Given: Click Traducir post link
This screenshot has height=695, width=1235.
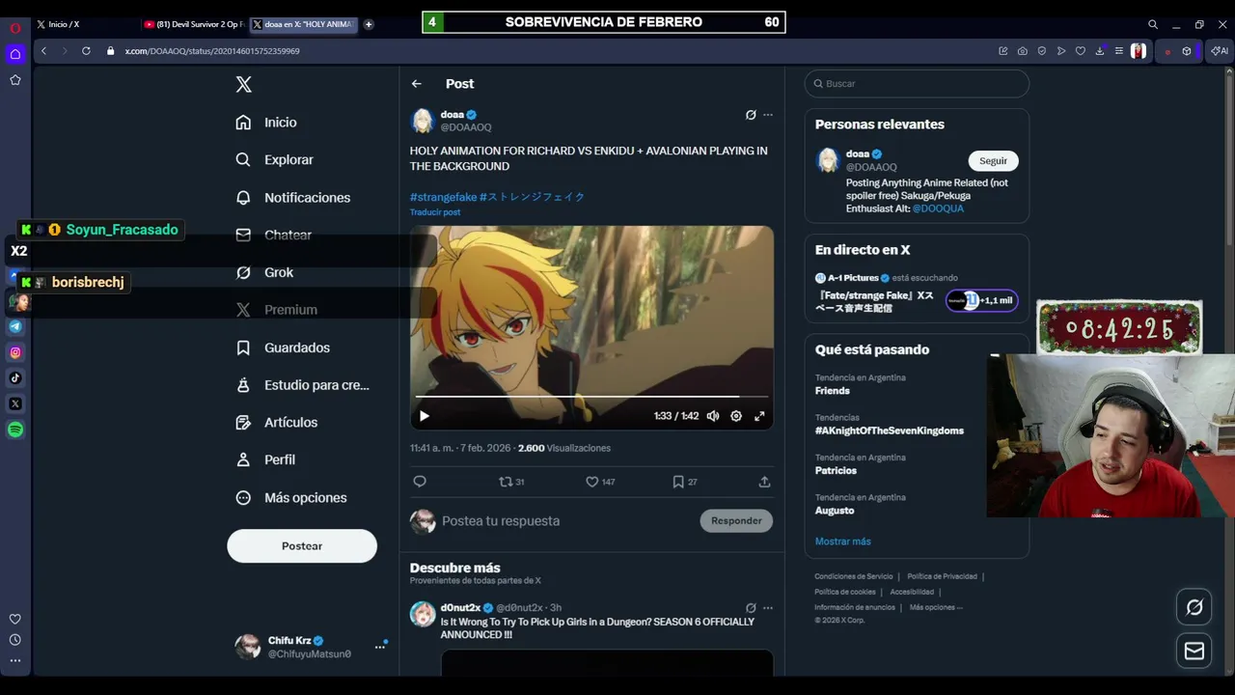Looking at the screenshot, I should [435, 212].
